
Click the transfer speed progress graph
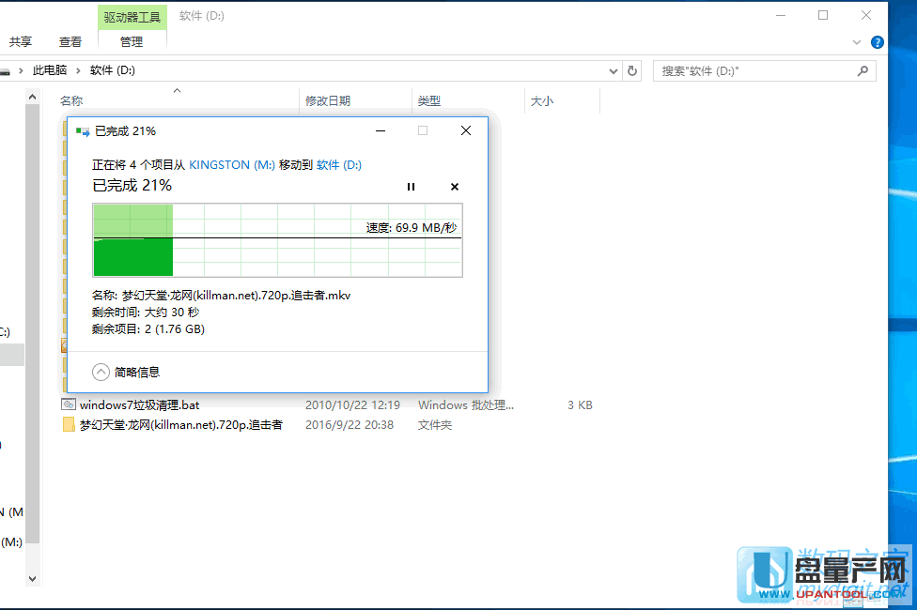pyautogui.click(x=277, y=239)
